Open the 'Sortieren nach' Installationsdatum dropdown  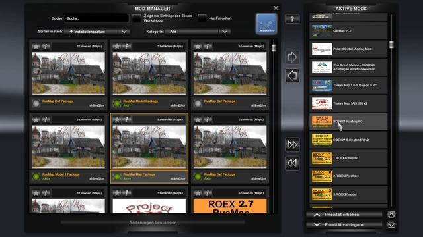[x=97, y=32]
